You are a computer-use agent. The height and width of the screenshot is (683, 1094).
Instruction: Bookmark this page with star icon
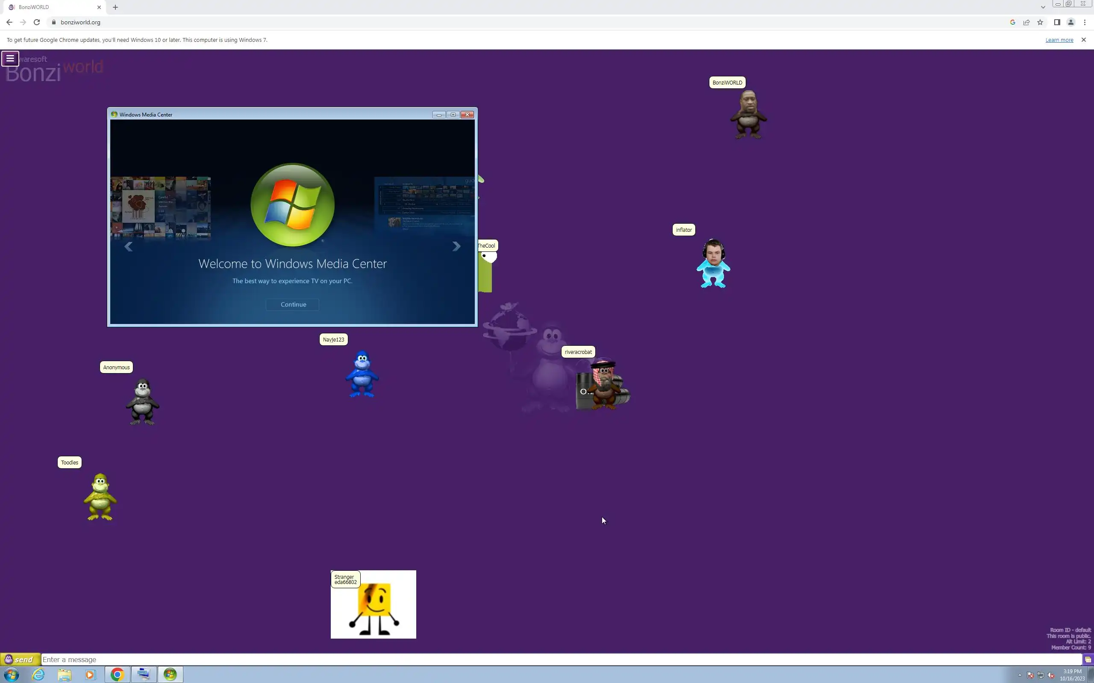[1040, 22]
